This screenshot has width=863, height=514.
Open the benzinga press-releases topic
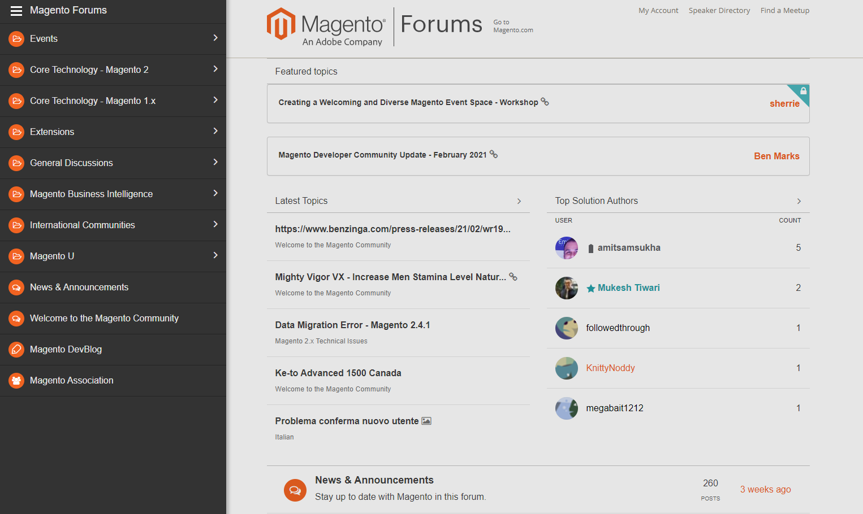tap(392, 229)
